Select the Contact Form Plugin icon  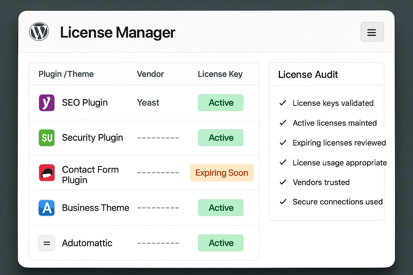pyautogui.click(x=47, y=173)
